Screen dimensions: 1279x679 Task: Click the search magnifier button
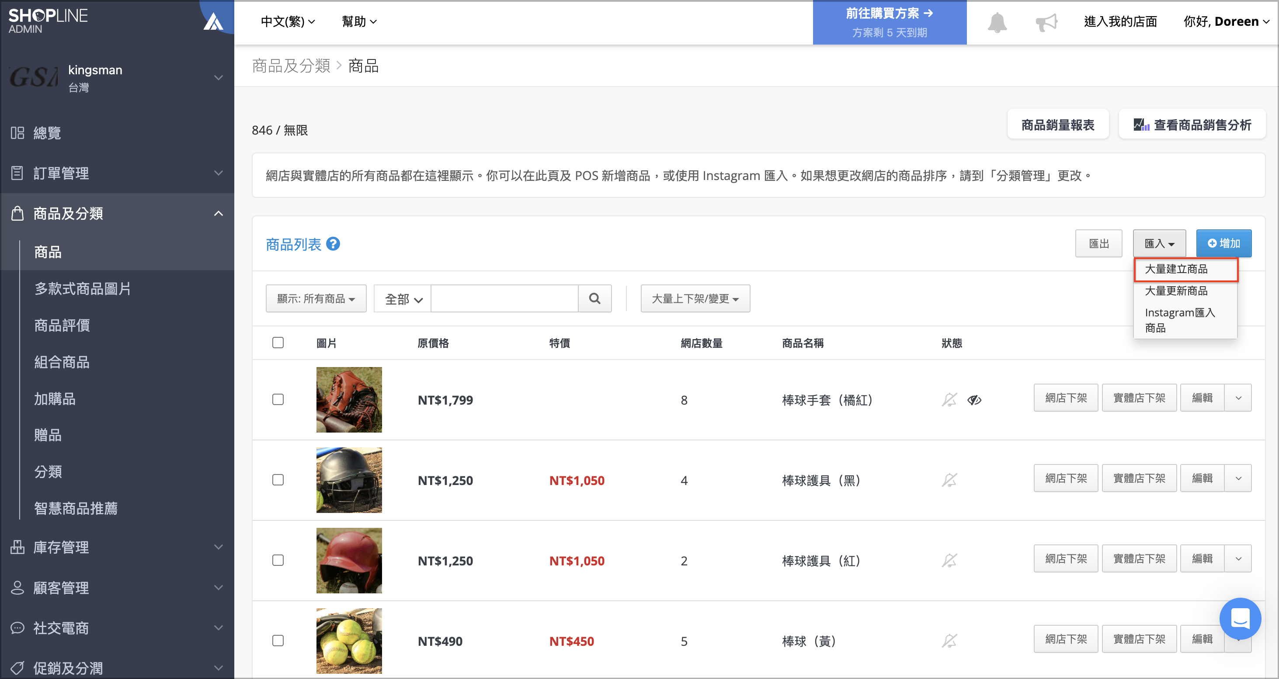click(x=594, y=298)
